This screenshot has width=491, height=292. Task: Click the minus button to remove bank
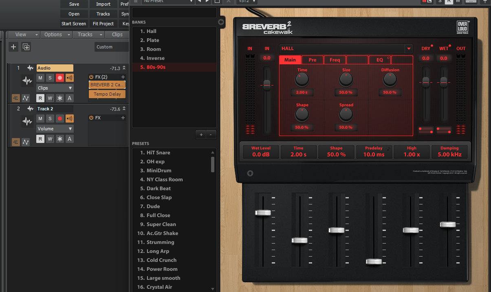point(211,134)
